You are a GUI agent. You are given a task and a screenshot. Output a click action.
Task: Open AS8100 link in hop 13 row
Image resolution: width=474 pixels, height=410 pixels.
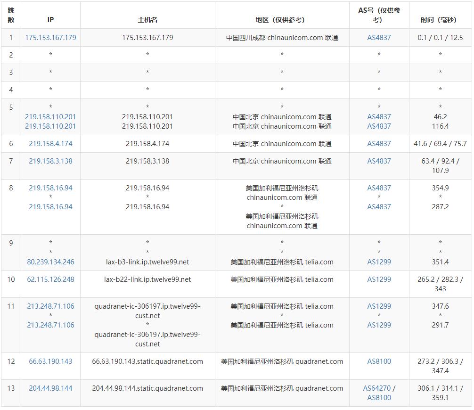pos(379,398)
